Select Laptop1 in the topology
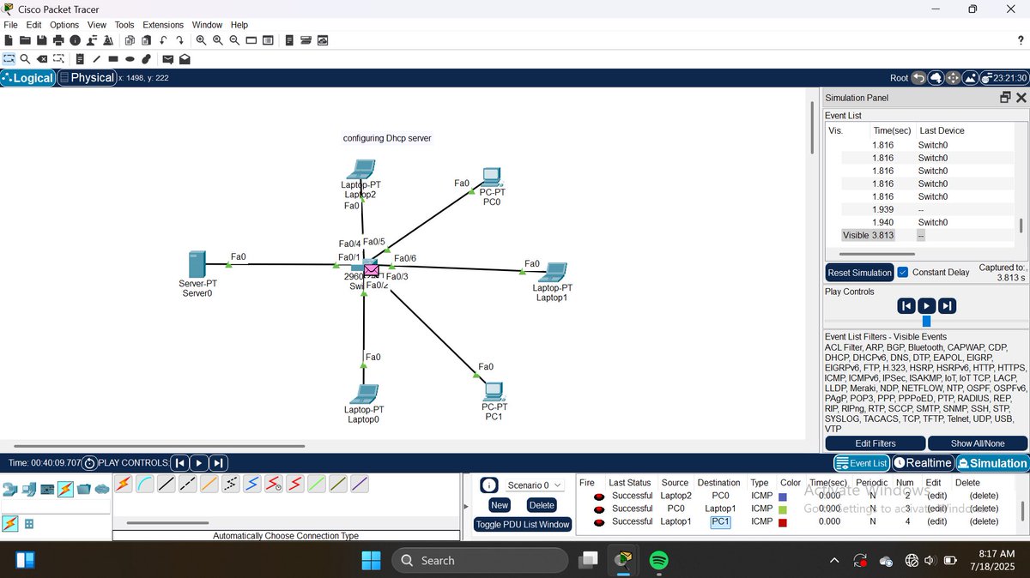This screenshot has height=578, width=1030. click(553, 273)
